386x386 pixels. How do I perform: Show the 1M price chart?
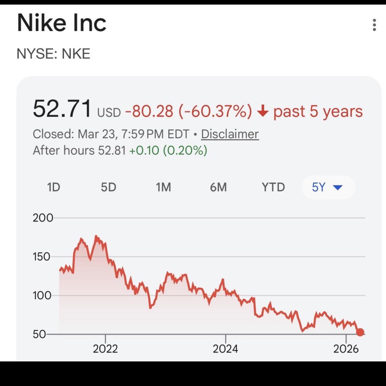[163, 187]
